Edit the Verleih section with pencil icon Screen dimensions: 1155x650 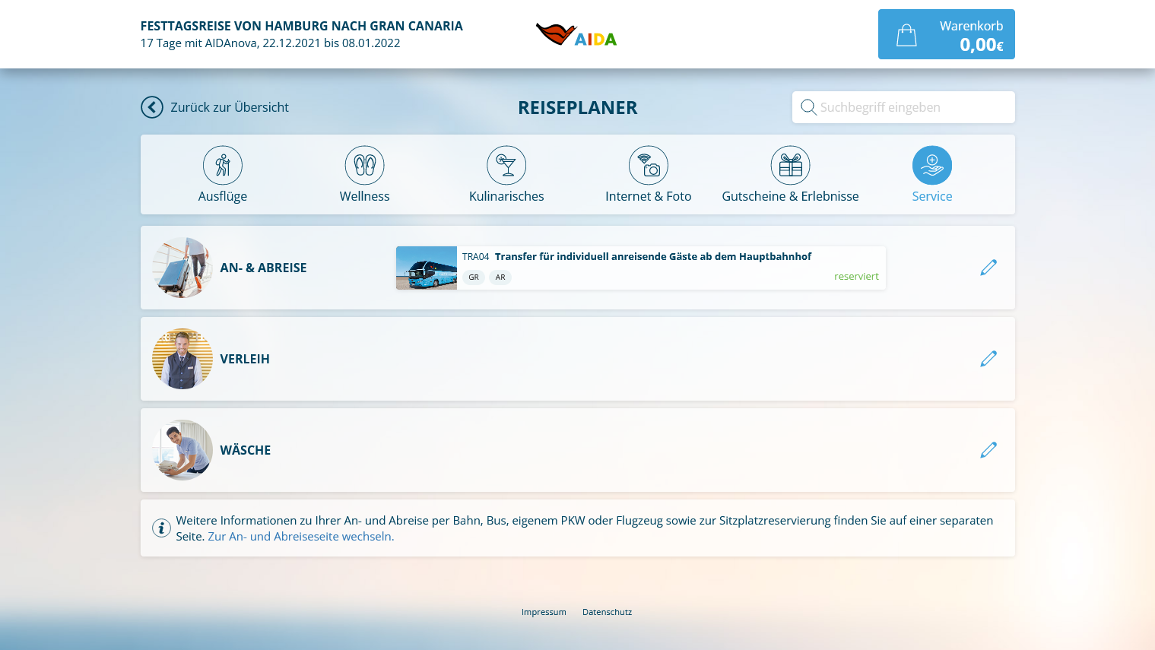(x=988, y=359)
